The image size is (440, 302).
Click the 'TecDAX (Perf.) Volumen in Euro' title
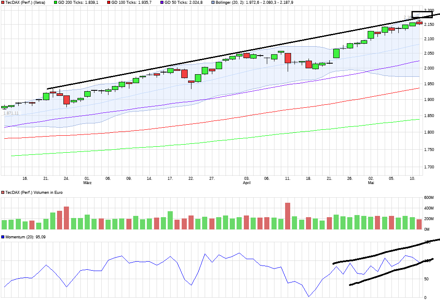(x=34, y=193)
